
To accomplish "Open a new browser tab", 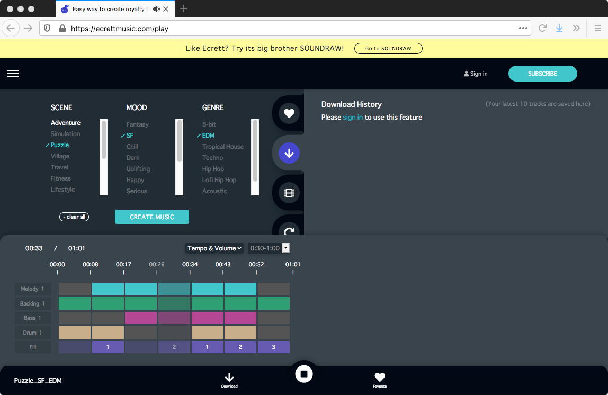I will 184,8.
